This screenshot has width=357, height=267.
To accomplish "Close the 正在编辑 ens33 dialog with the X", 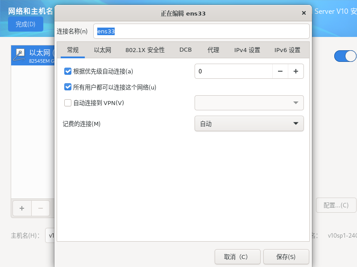I will [304, 13].
